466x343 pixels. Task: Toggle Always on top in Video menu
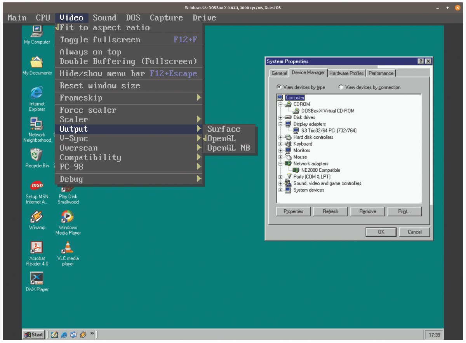[129, 52]
